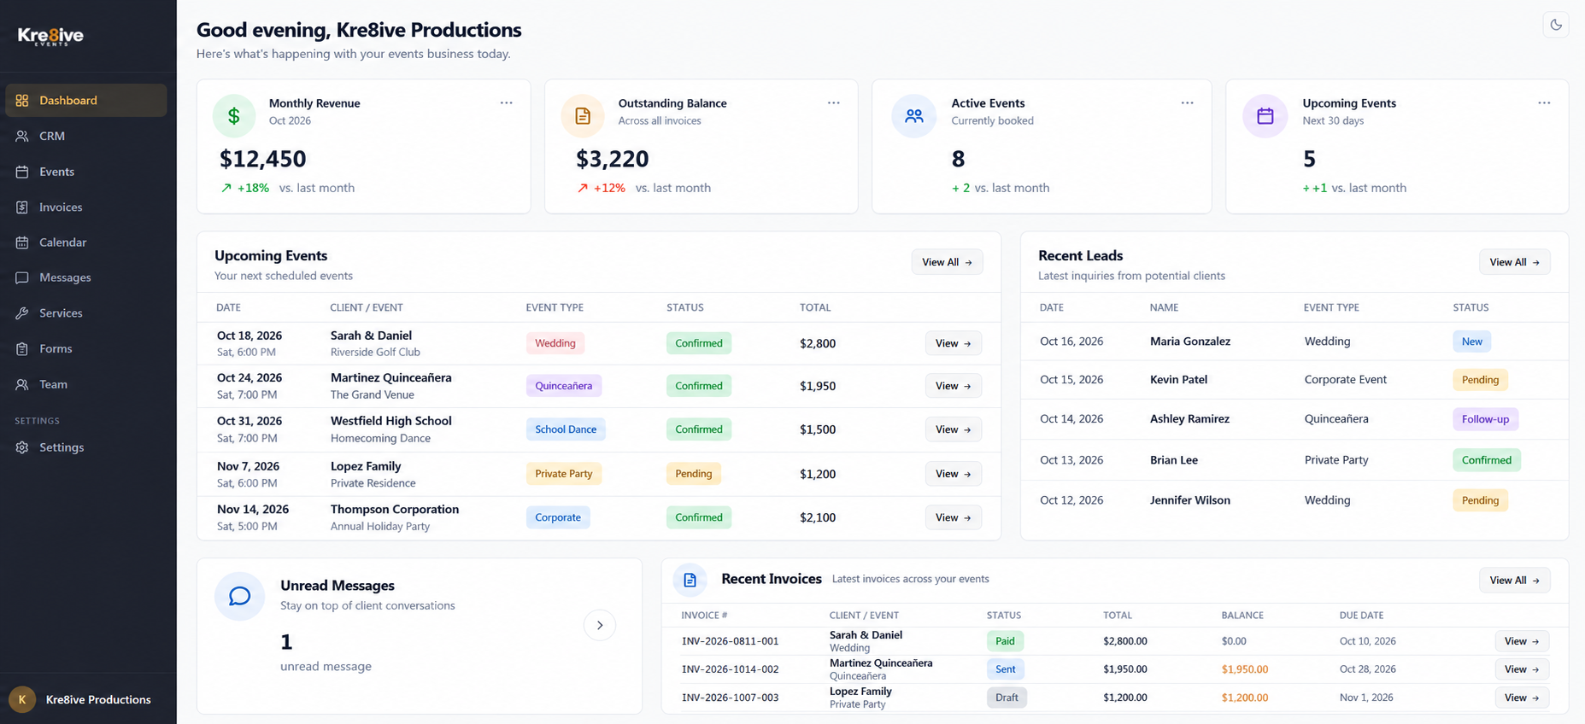Open Messages from the sidebar
The image size is (1585, 724).
click(86, 277)
